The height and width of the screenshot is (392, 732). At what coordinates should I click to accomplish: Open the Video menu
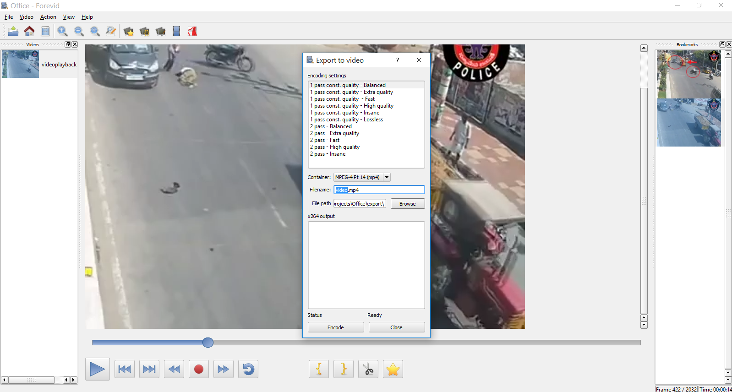[x=26, y=17]
